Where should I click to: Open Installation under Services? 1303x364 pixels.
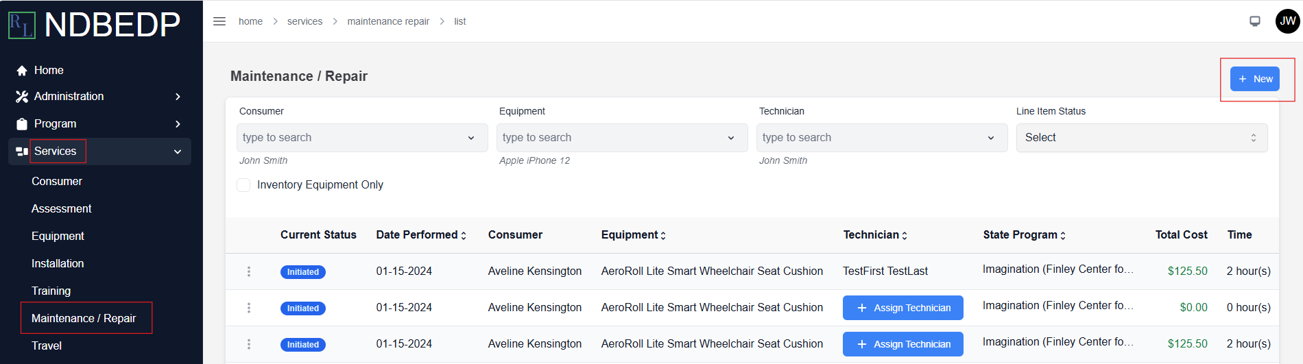(x=58, y=263)
